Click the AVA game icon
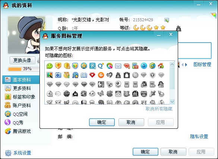Screen dimensions: 218x159 [x=144, y=94]
